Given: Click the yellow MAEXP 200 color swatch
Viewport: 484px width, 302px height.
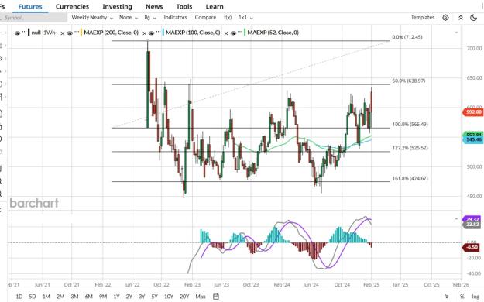Looking at the screenshot, I should (x=81, y=32).
